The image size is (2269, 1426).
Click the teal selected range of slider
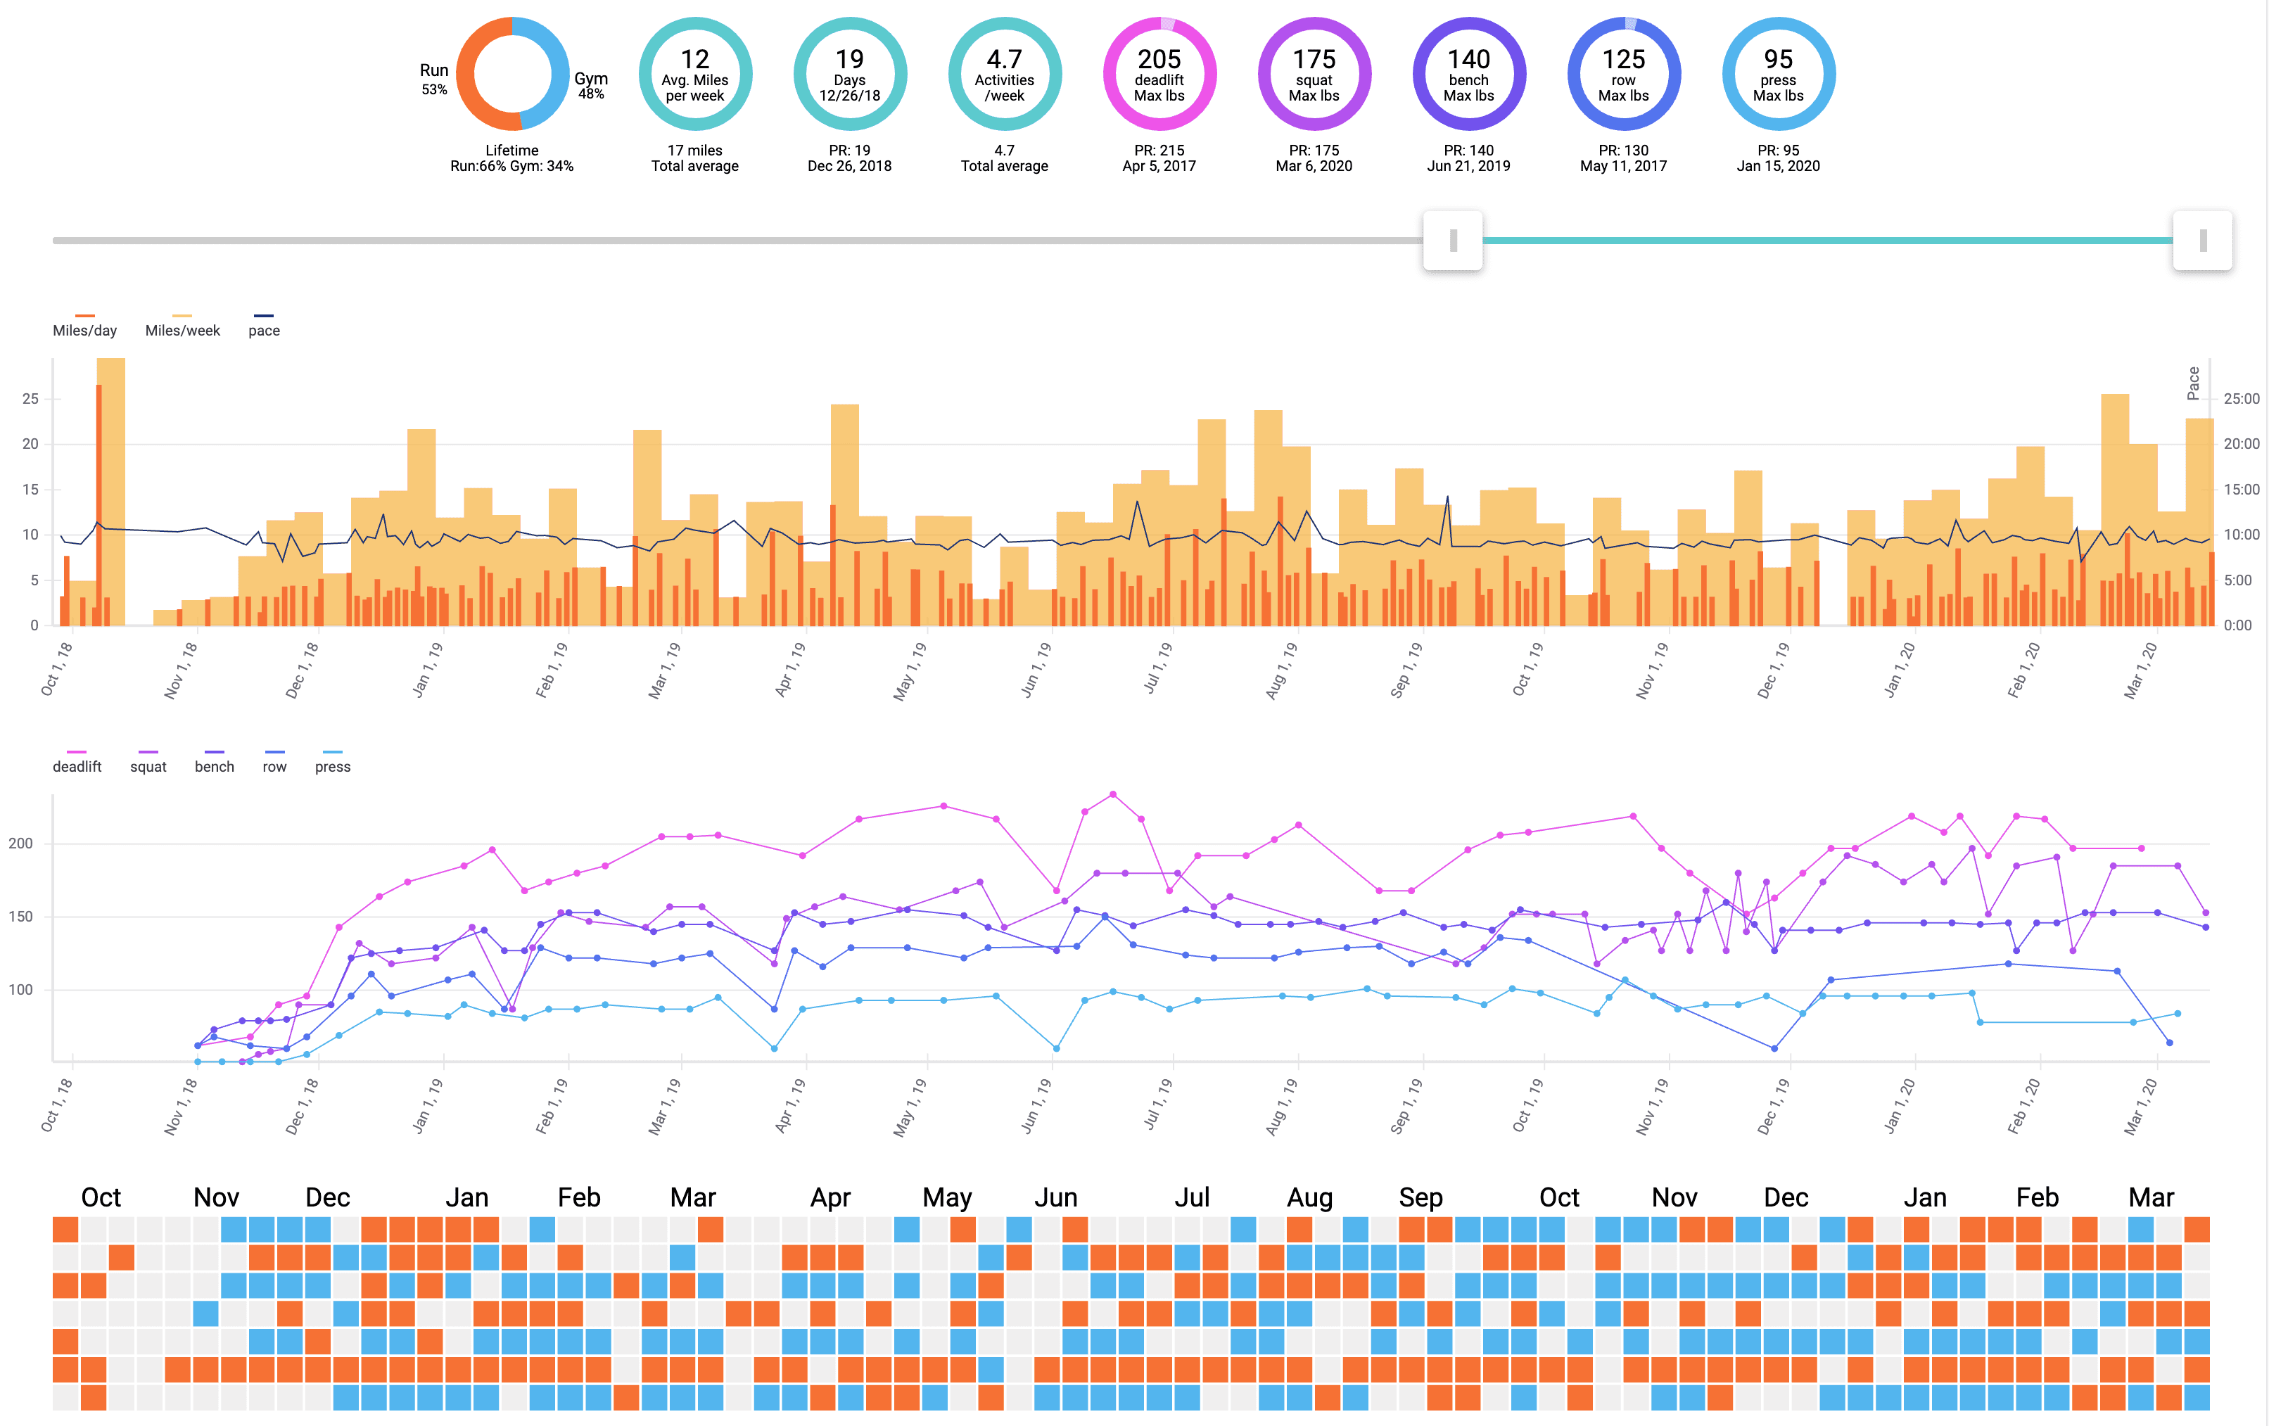pyautogui.click(x=1827, y=241)
